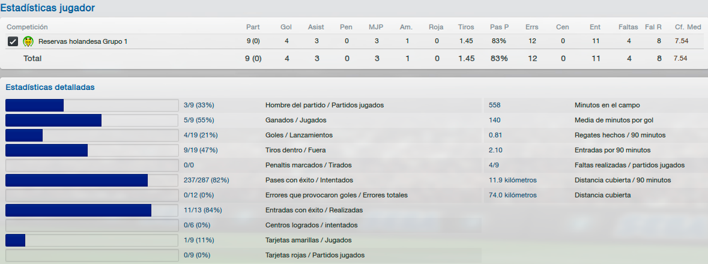The width and height of the screenshot is (708, 264).
Task: Uncheck the Reservas holandesa Grupo 1 checkbox
Action: pyautogui.click(x=13, y=41)
